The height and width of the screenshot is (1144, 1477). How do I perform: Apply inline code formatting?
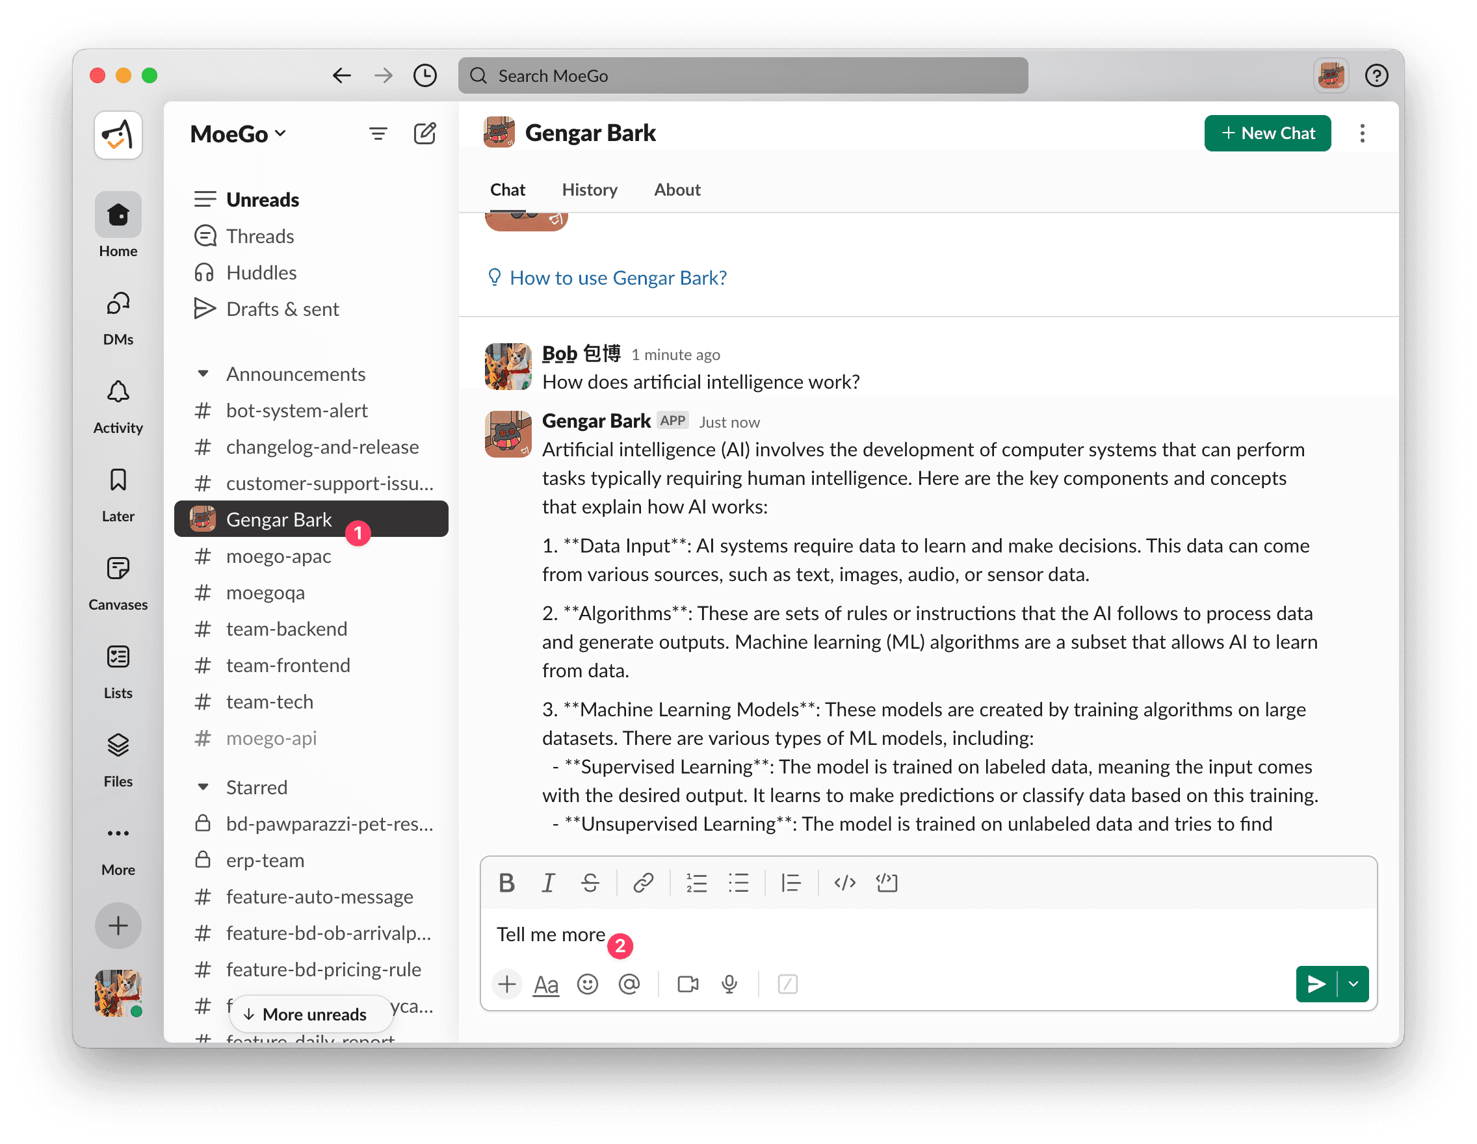pos(844,883)
